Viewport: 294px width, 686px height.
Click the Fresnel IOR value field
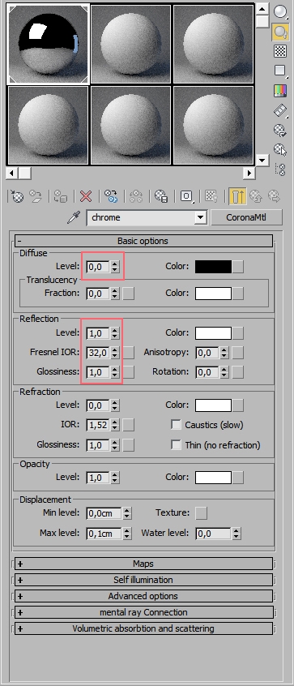[98, 352]
